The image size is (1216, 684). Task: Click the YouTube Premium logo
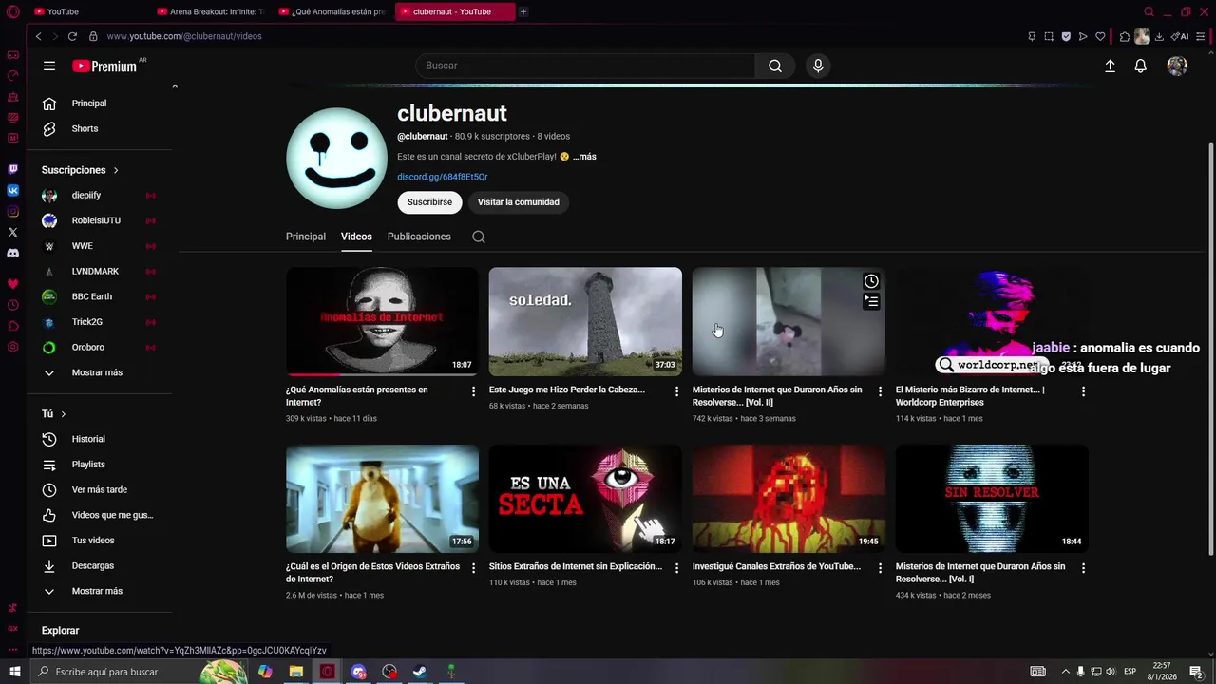pos(105,66)
